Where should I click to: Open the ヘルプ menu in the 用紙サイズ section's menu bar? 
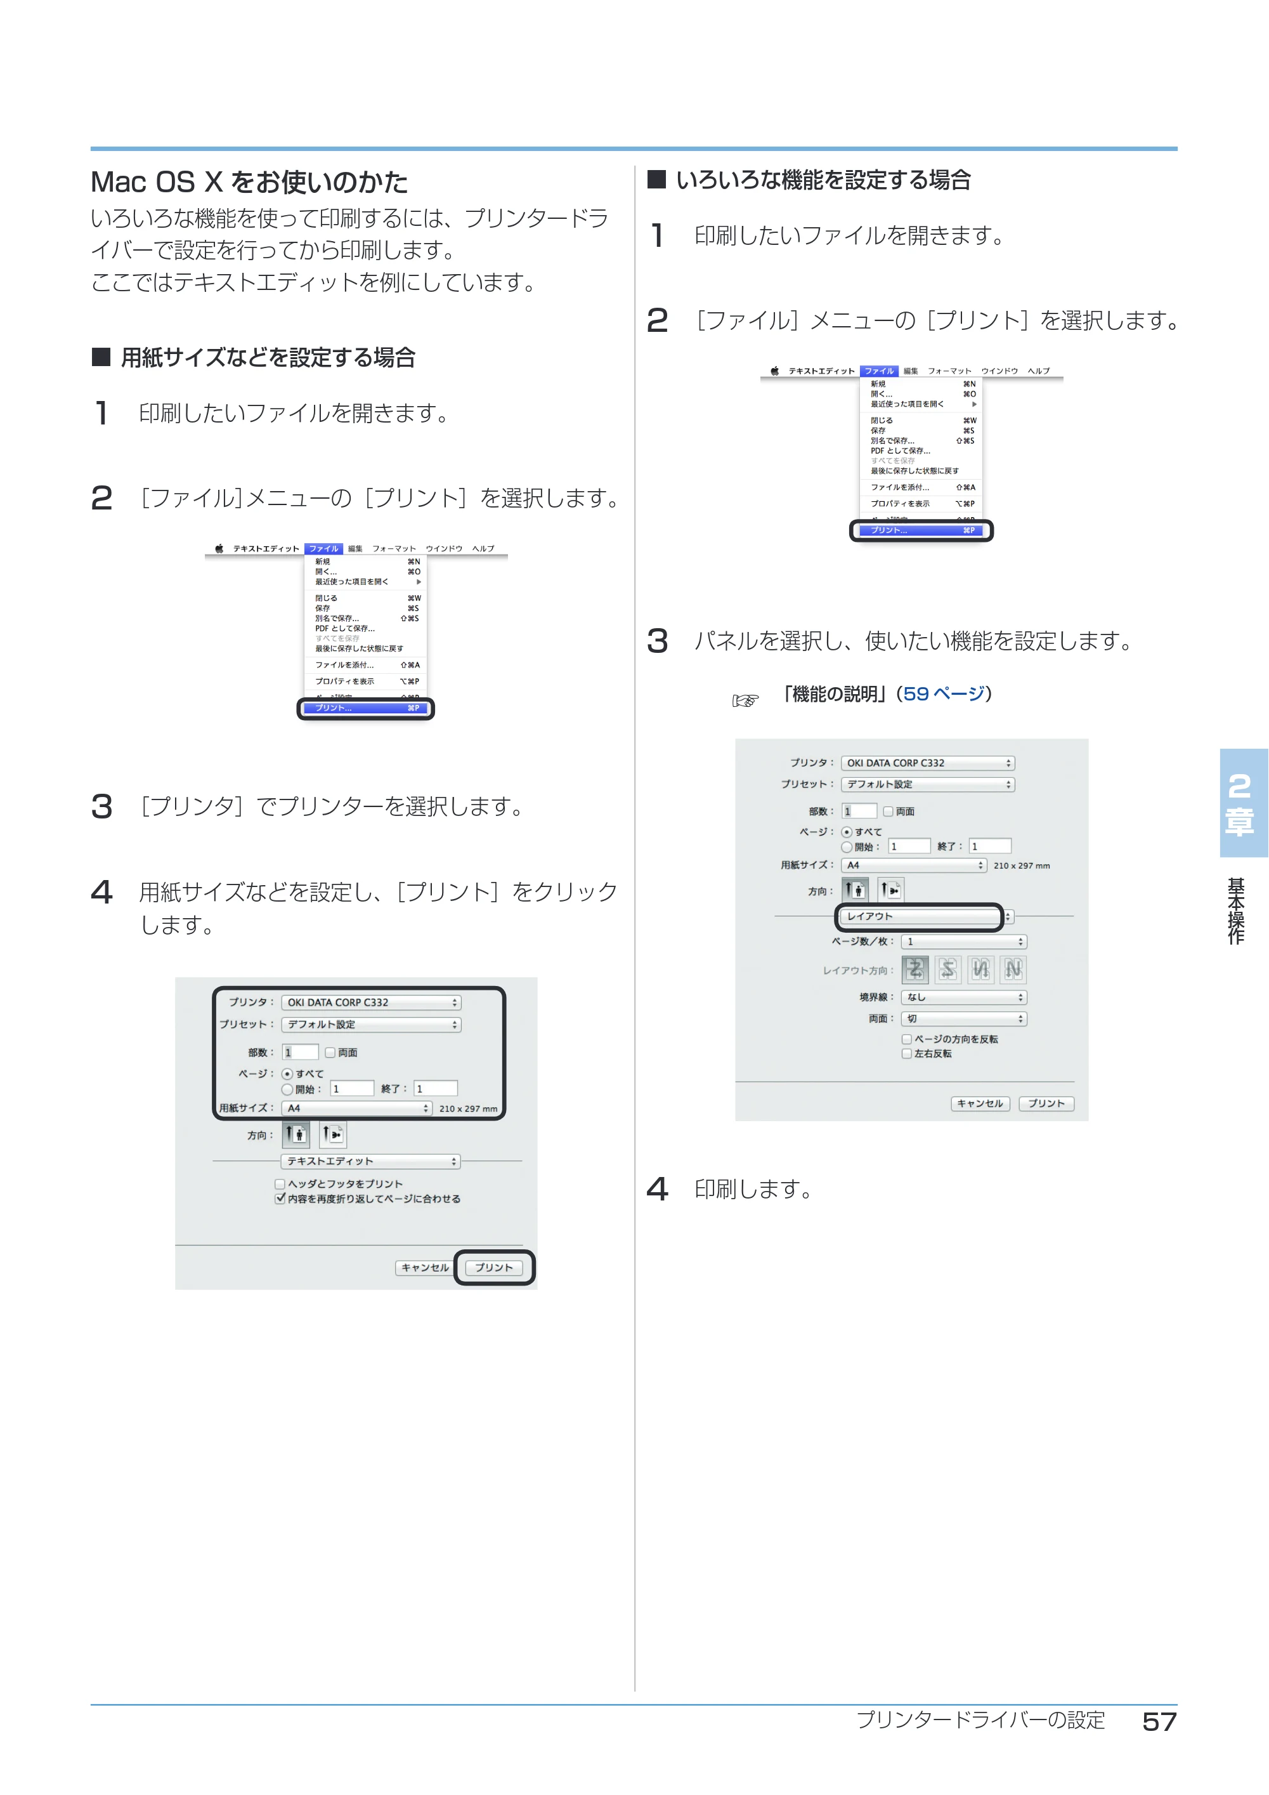[x=483, y=549]
